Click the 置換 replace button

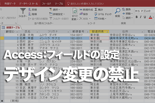pyautogui.click(x=126, y=9)
